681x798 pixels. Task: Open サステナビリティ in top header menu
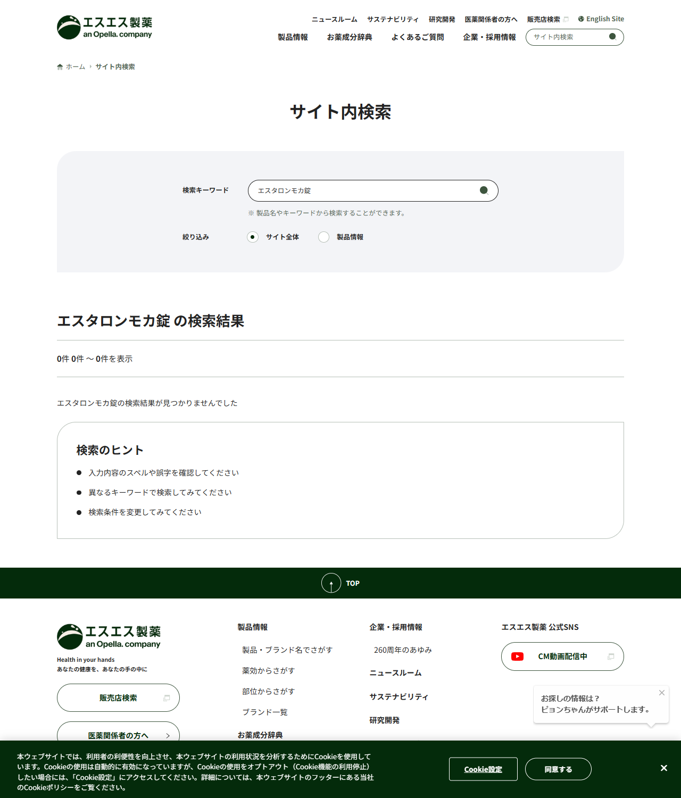pos(393,19)
